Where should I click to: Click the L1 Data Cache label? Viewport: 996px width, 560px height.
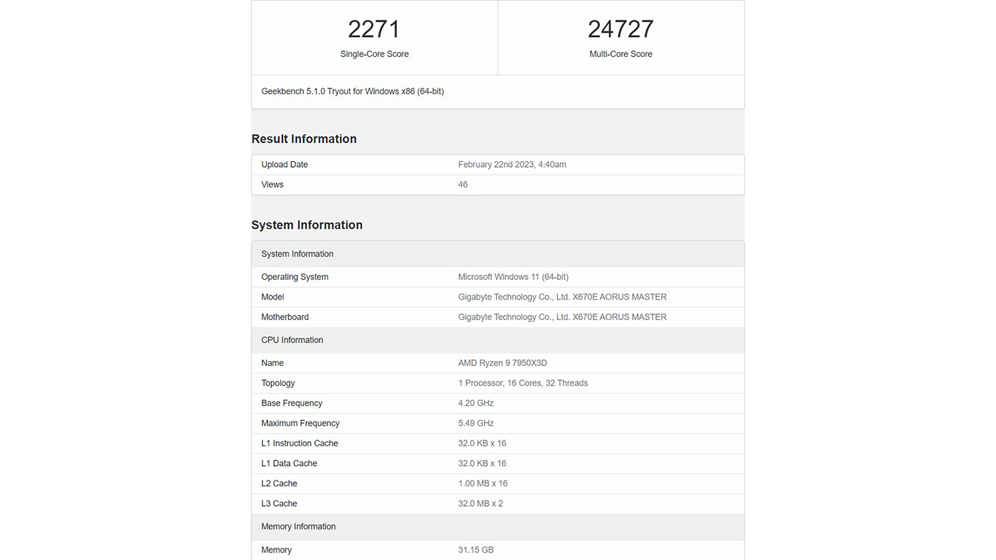[x=289, y=464]
